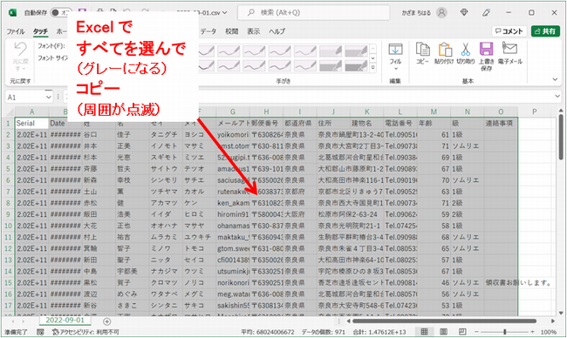Click the zoom slider handle
The image size is (567, 338).
coord(505,332)
